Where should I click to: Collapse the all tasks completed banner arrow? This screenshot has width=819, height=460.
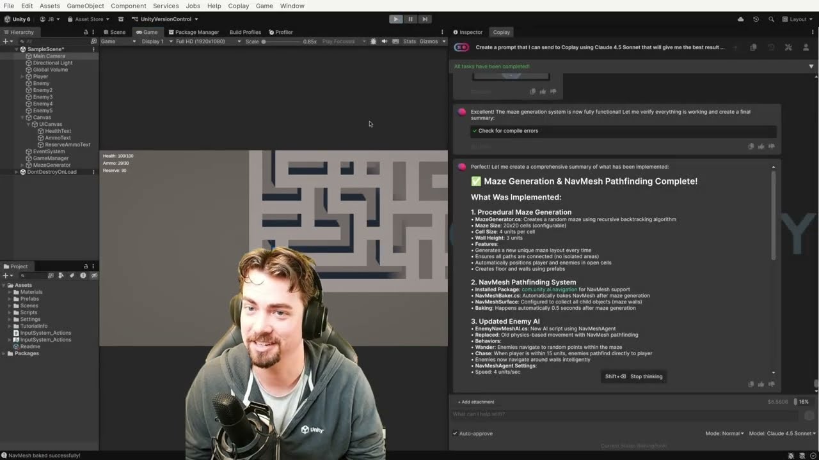click(811, 66)
